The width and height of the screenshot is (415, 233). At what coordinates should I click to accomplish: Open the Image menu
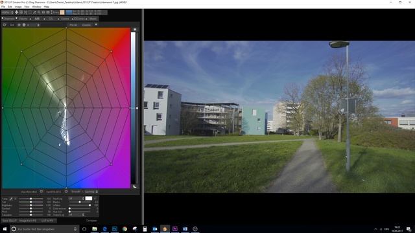[18, 6]
